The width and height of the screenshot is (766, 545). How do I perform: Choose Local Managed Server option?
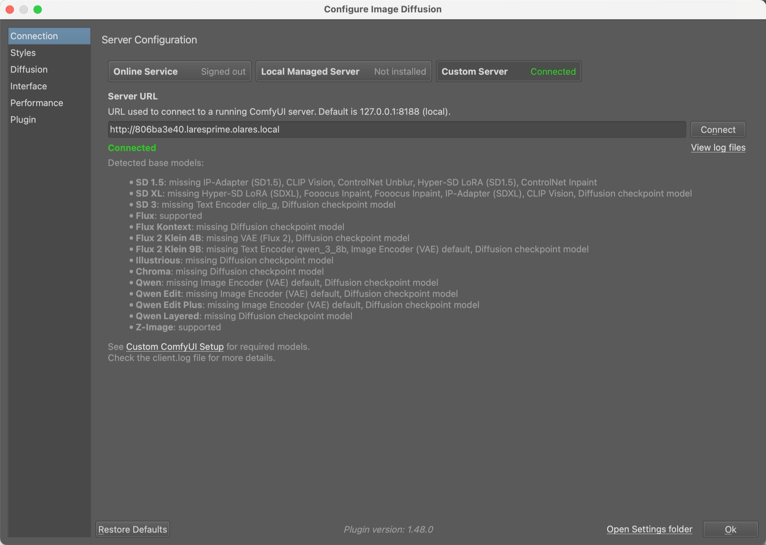[343, 72]
